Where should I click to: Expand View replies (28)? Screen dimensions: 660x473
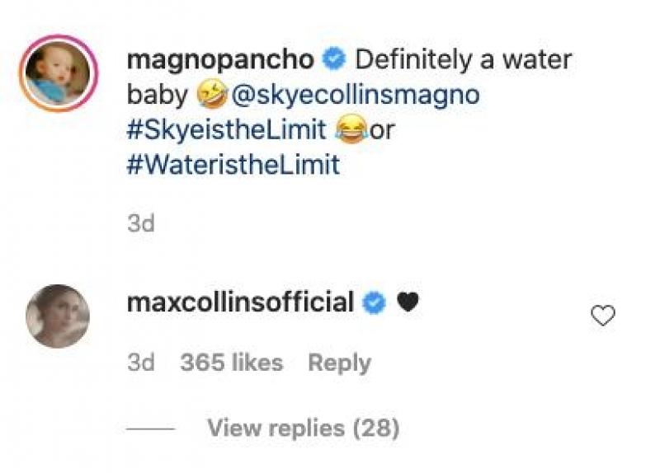303,429
